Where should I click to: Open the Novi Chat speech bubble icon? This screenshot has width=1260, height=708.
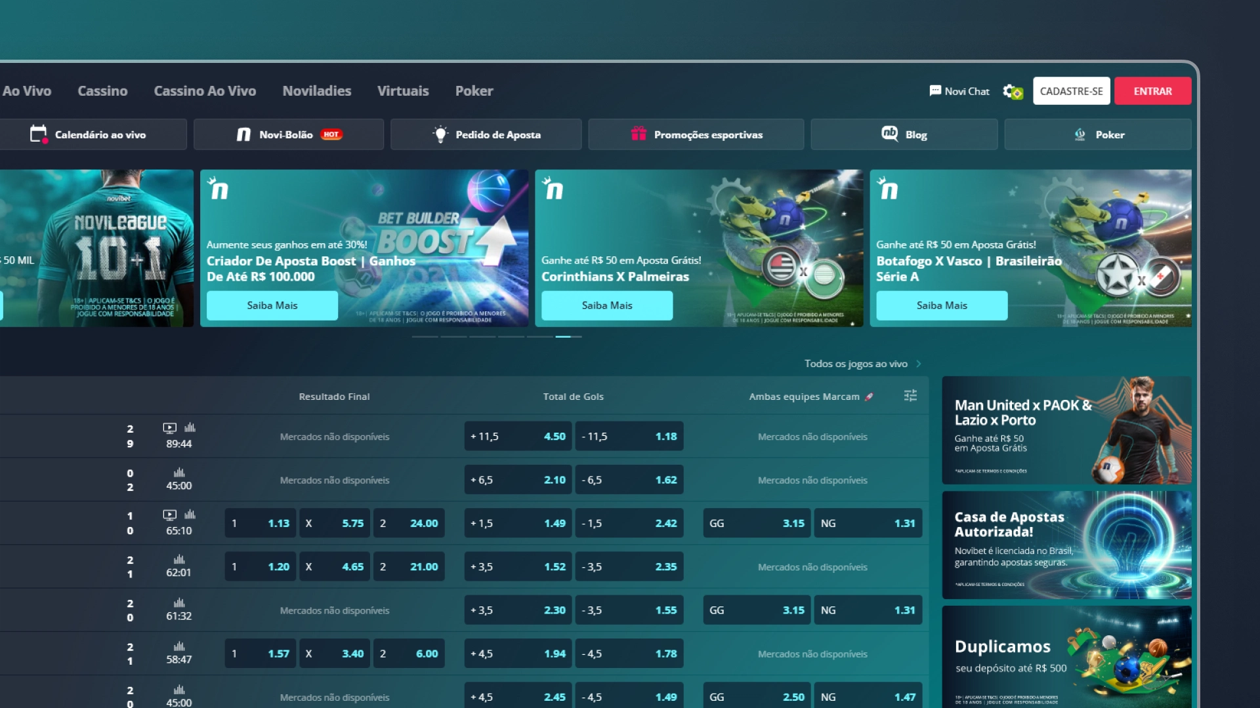click(935, 91)
